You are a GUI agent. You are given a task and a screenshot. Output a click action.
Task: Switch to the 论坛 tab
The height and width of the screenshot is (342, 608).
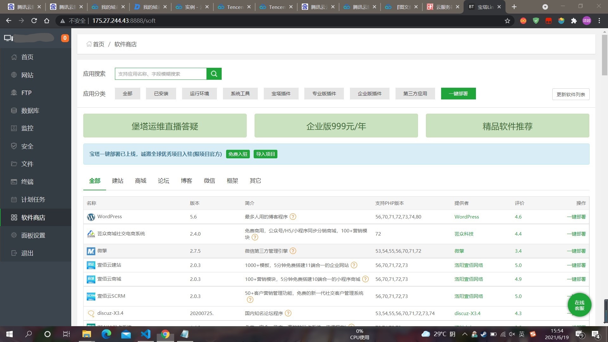click(164, 181)
